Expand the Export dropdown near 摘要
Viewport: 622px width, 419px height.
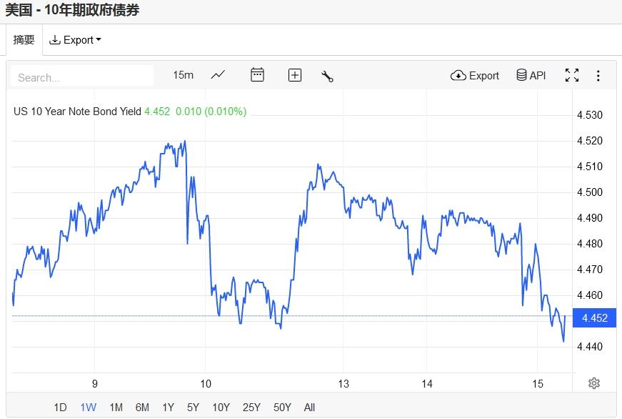(x=75, y=40)
